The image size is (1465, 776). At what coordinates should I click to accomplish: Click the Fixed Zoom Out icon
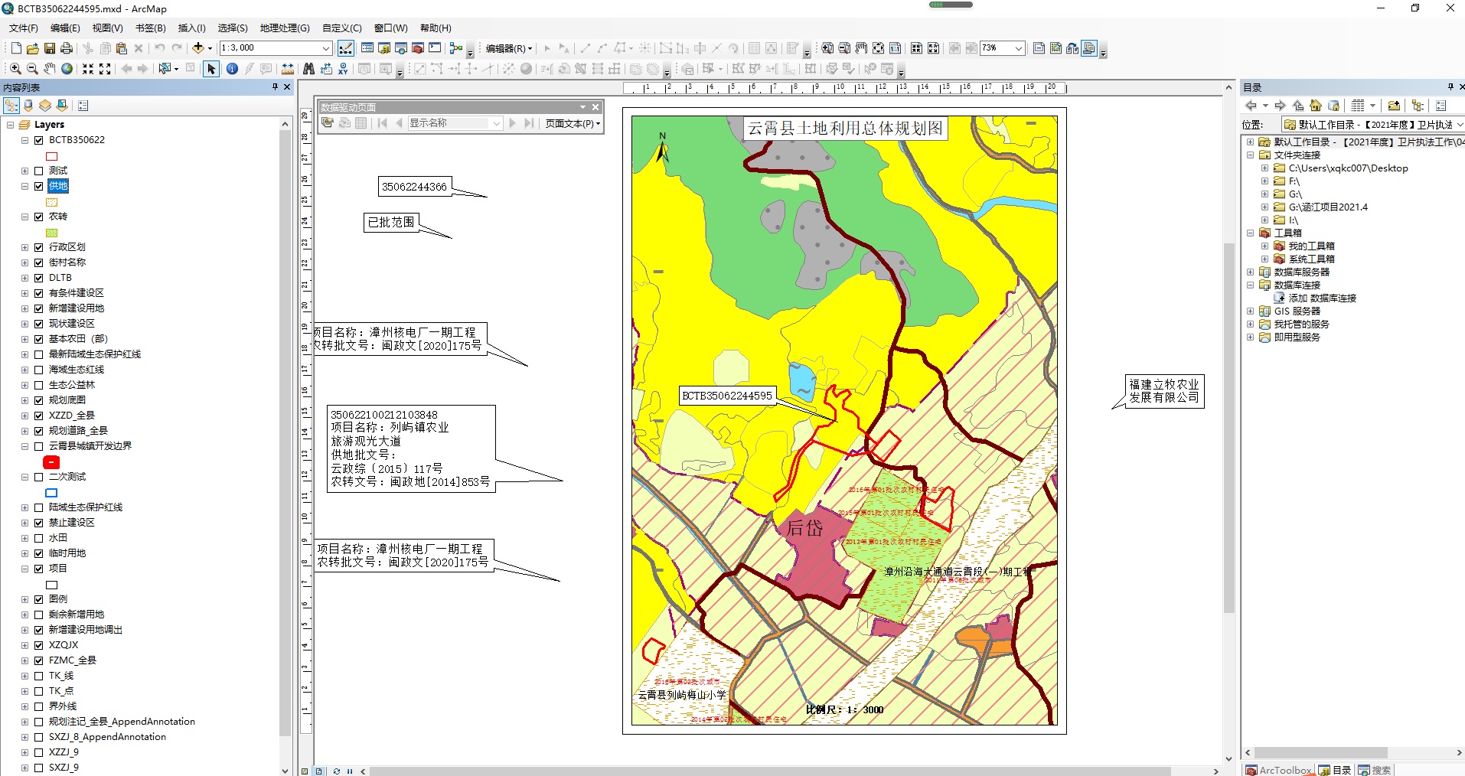105,69
